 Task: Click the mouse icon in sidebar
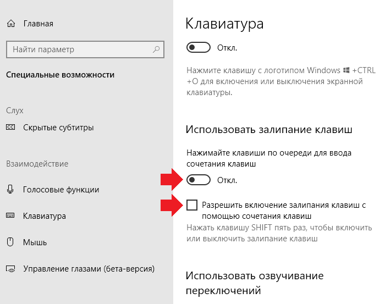click(x=10, y=242)
